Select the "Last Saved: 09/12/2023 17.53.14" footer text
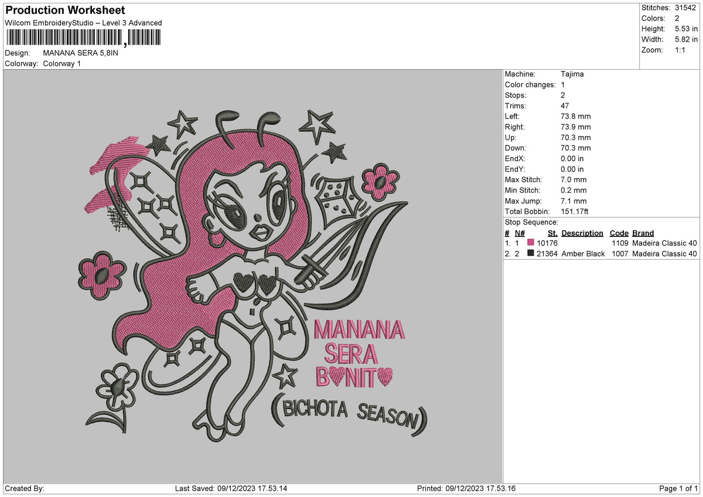Image resolution: width=703 pixels, height=497 pixels. 231,488
